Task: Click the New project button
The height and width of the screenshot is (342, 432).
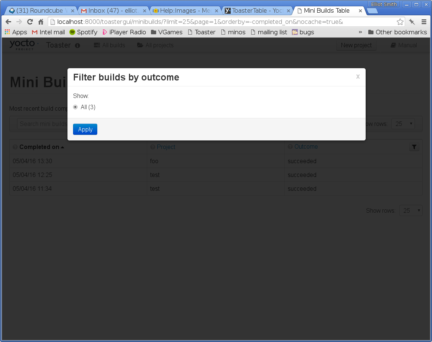Action: click(356, 45)
